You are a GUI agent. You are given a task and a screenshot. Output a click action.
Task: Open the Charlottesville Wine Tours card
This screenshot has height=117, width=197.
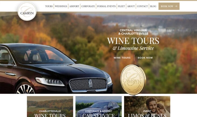(50, 107)
